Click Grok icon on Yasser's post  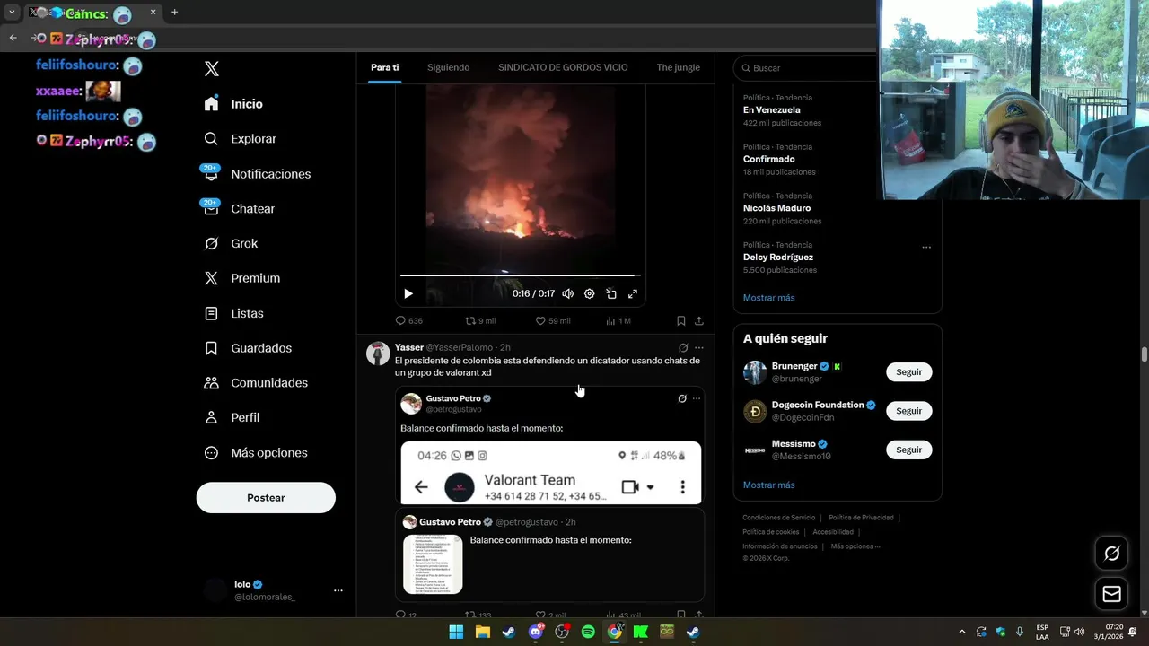[683, 347]
